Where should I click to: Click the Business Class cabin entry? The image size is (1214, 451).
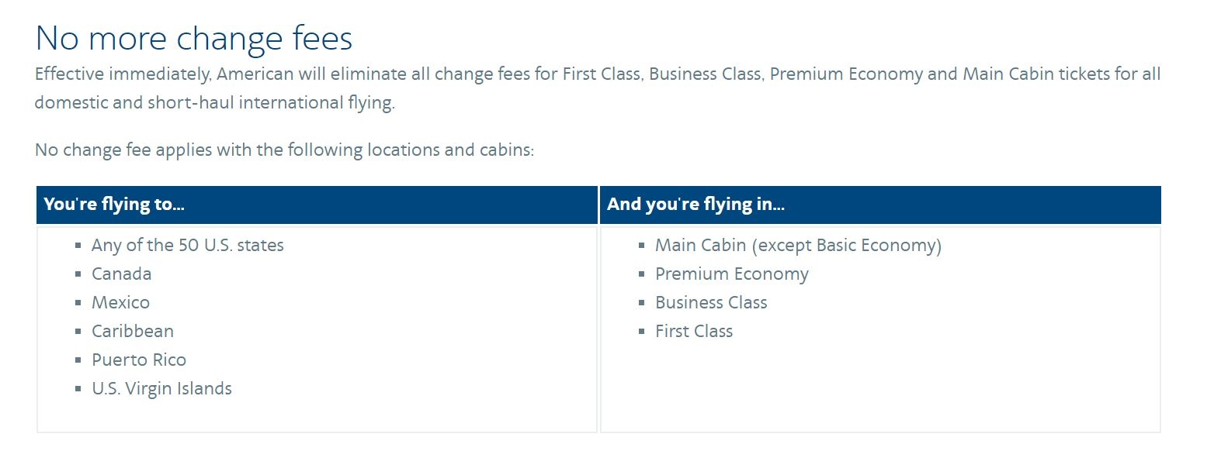(x=711, y=302)
